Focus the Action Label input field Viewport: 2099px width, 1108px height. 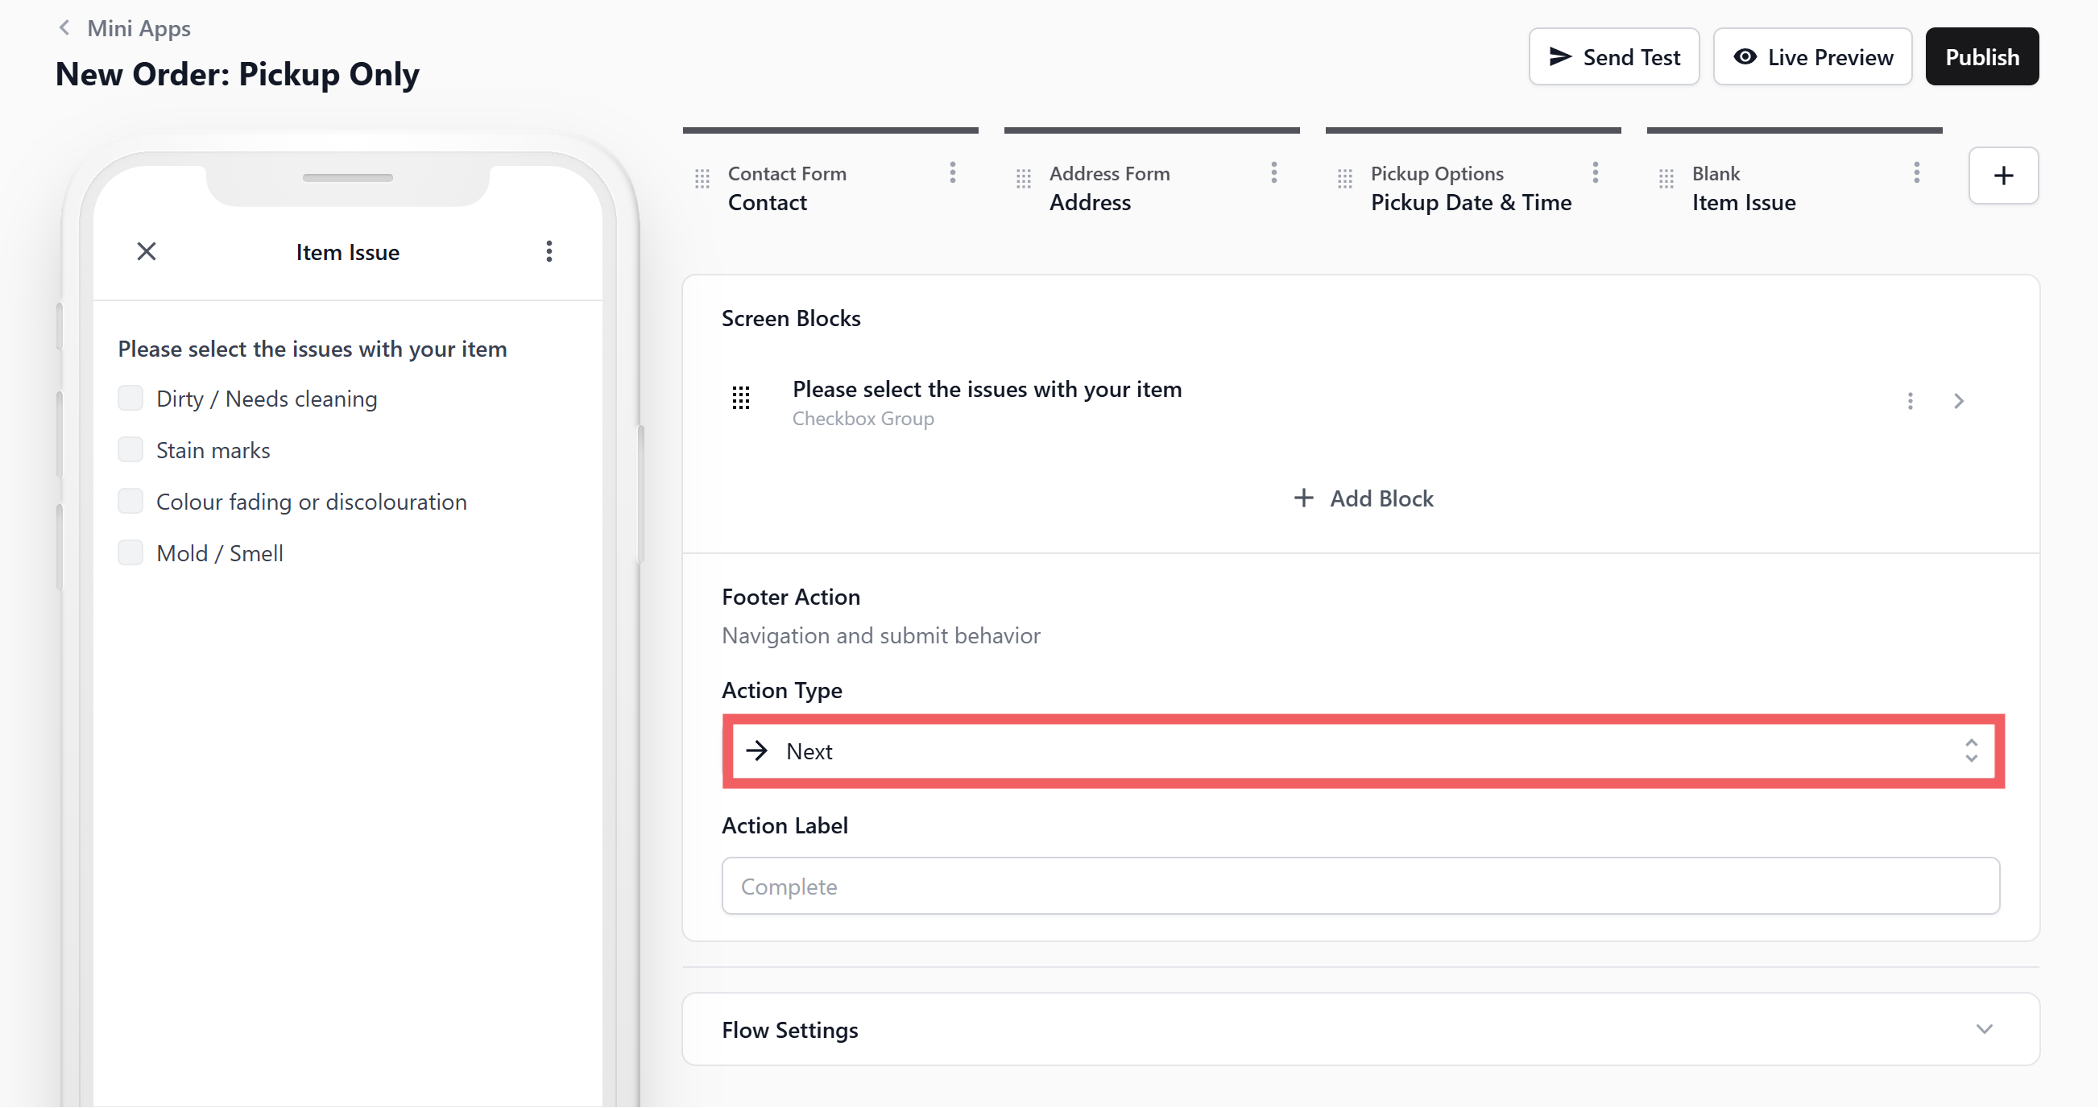pos(1360,887)
